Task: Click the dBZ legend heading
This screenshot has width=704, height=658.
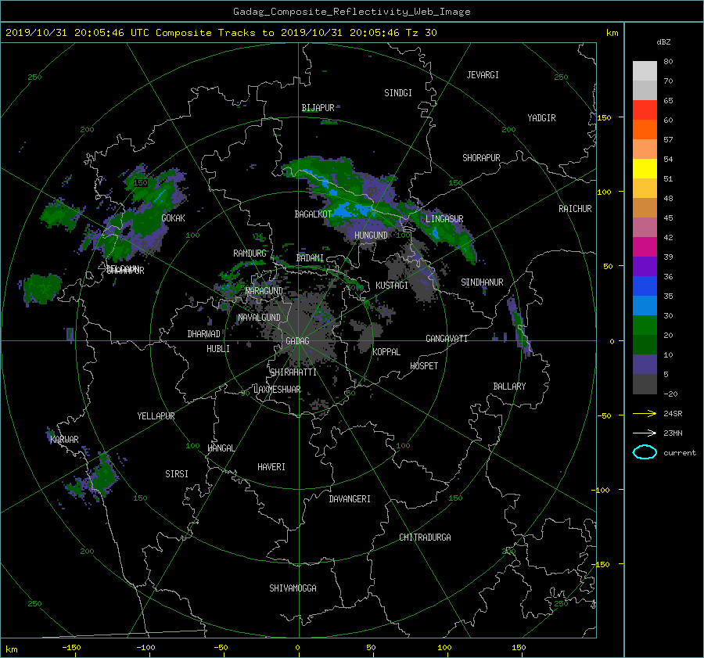Action: click(x=663, y=42)
